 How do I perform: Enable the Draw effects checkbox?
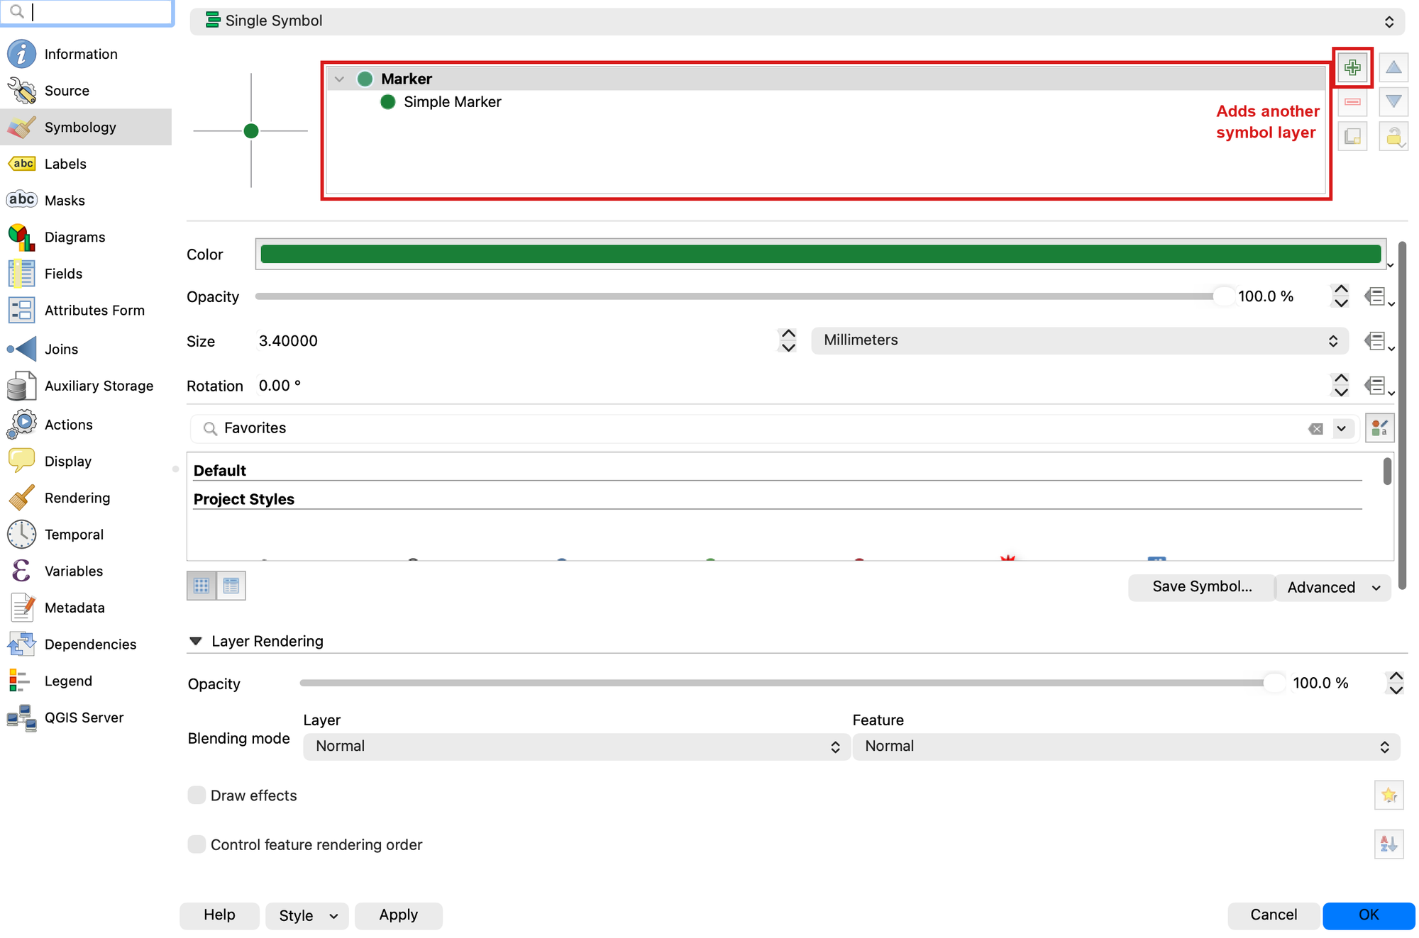coord(197,795)
